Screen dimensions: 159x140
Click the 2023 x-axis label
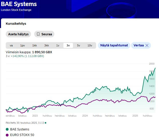tap(35, 116)
